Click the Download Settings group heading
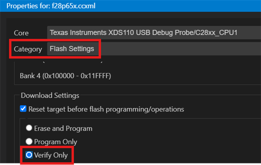Viewport: 261px width, 165px height. tap(50, 96)
